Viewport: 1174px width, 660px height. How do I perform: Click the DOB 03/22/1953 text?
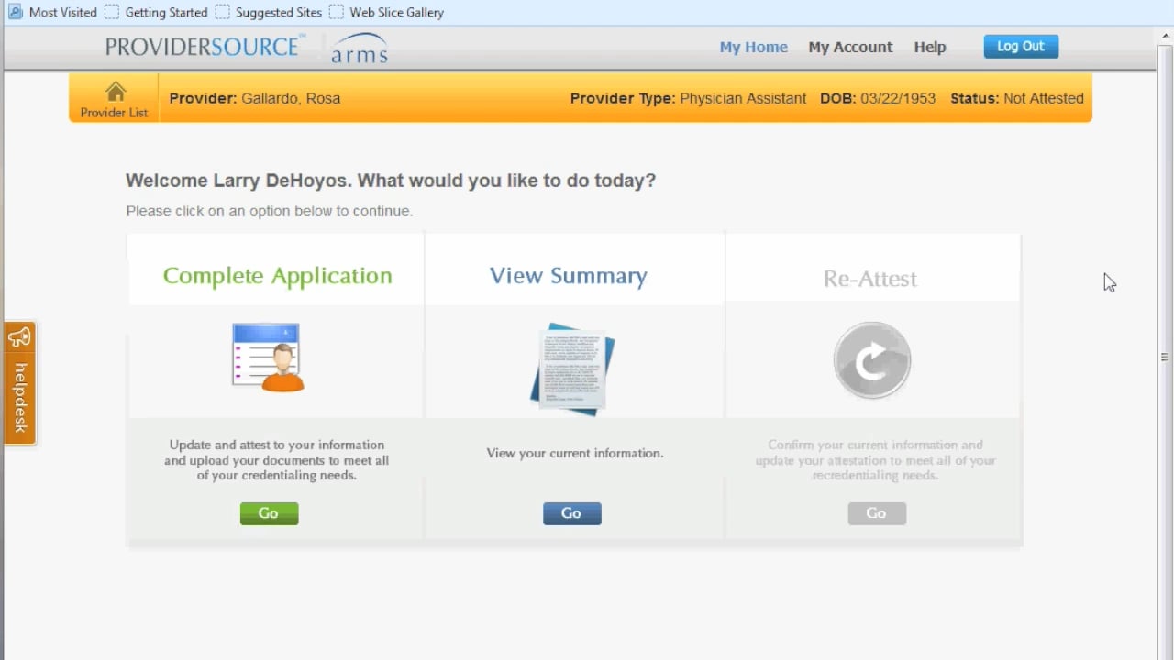coord(878,98)
